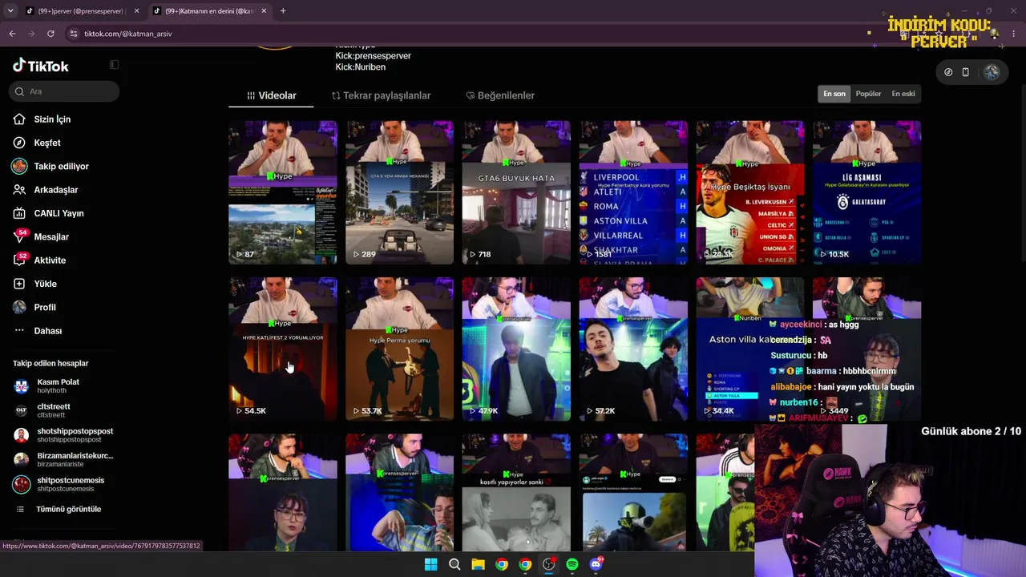Sort videos by Popüler
The width and height of the screenshot is (1026, 577).
click(x=868, y=94)
